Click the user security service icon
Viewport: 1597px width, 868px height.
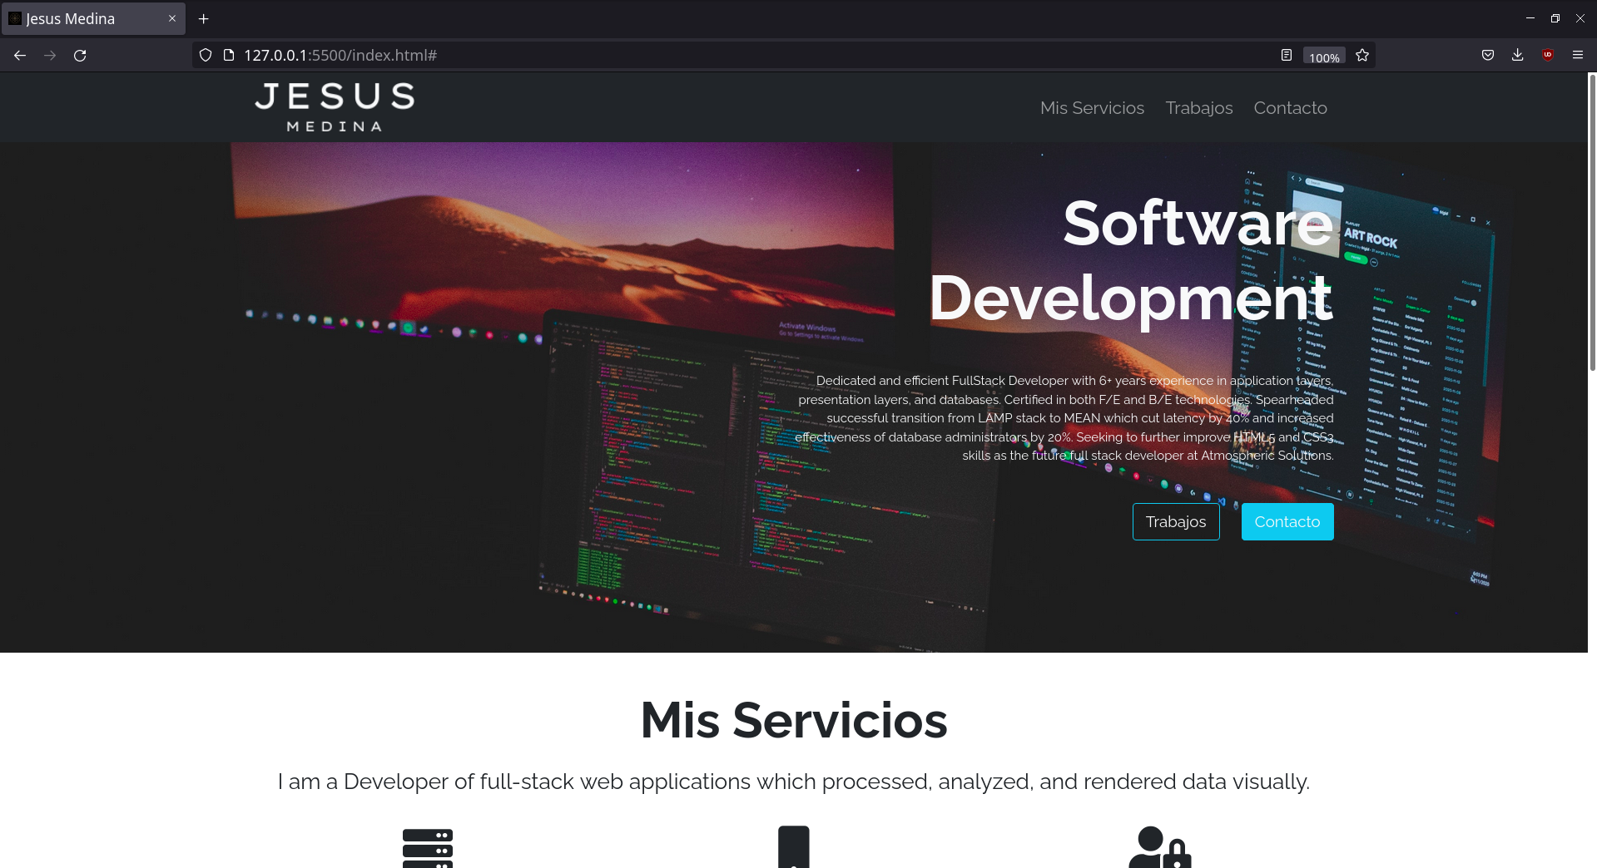[x=1159, y=847]
